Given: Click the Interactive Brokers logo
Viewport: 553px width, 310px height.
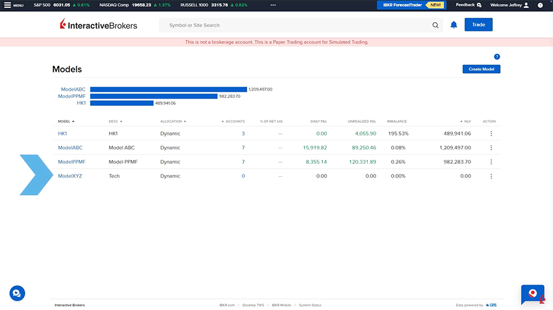Looking at the screenshot, I should click(98, 25).
